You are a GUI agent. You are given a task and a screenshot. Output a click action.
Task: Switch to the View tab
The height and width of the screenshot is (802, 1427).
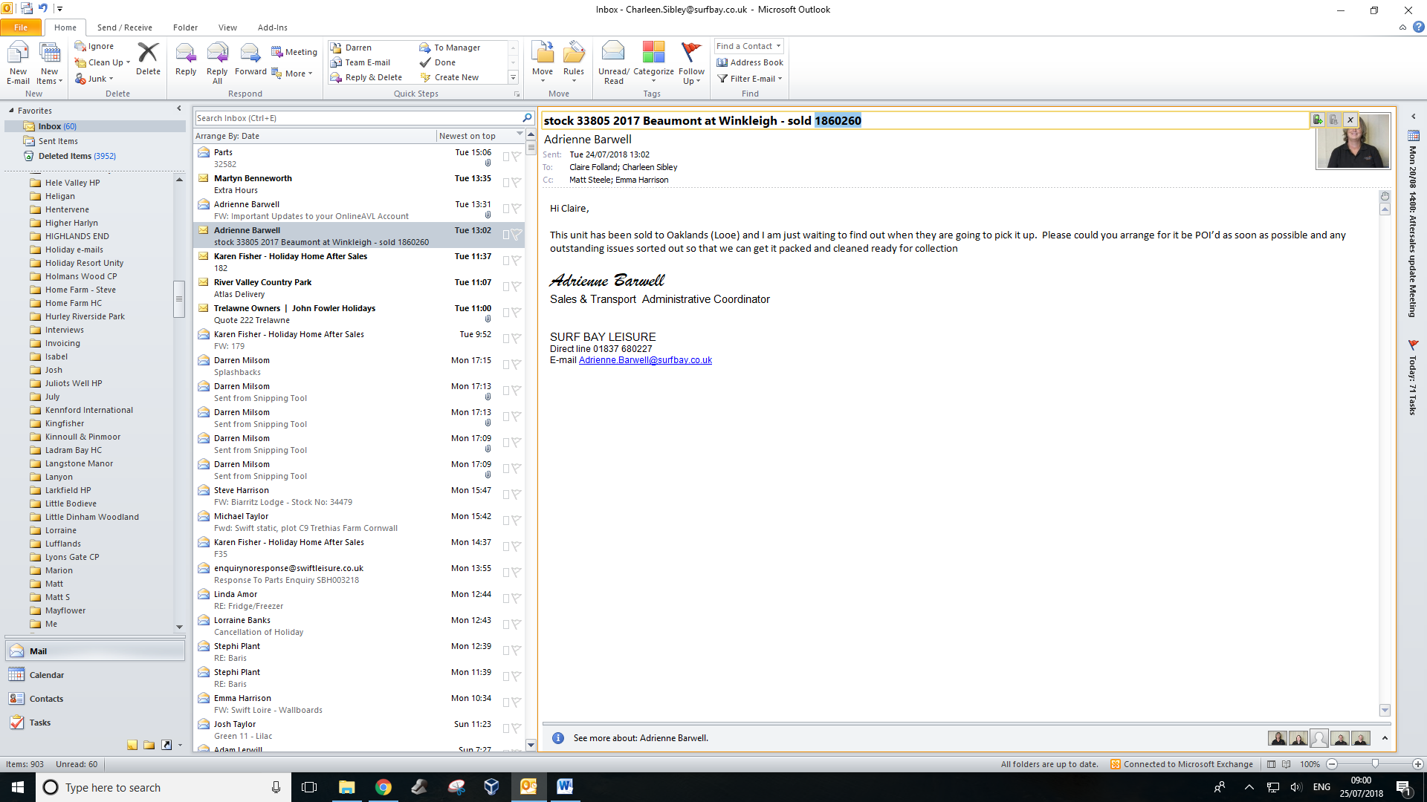pyautogui.click(x=227, y=27)
